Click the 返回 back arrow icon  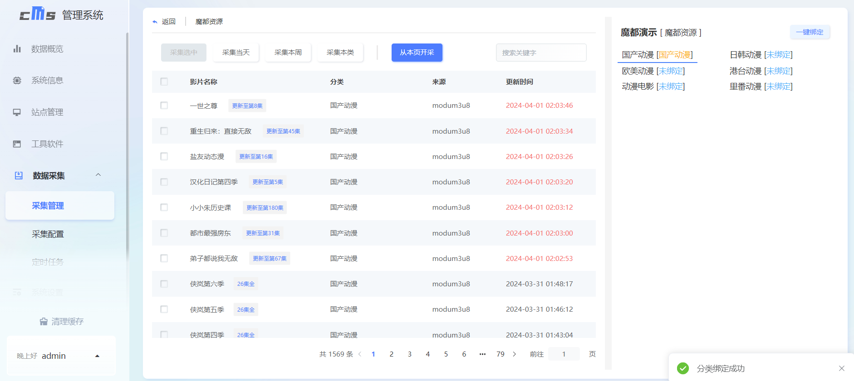(x=155, y=22)
